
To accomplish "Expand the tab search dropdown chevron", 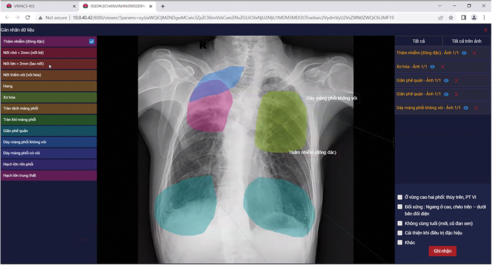I will click(440, 6).
